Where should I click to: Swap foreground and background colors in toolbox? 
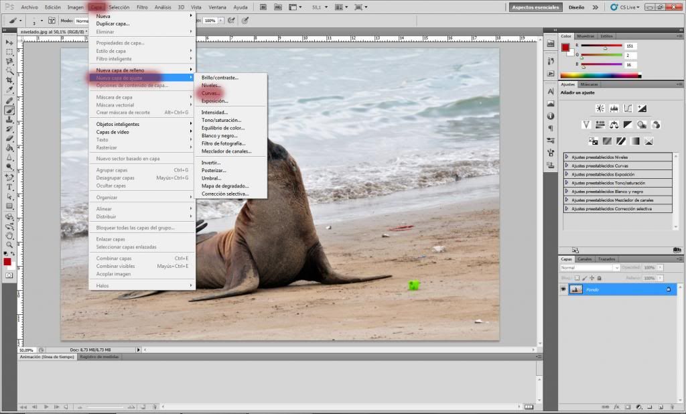[12, 253]
